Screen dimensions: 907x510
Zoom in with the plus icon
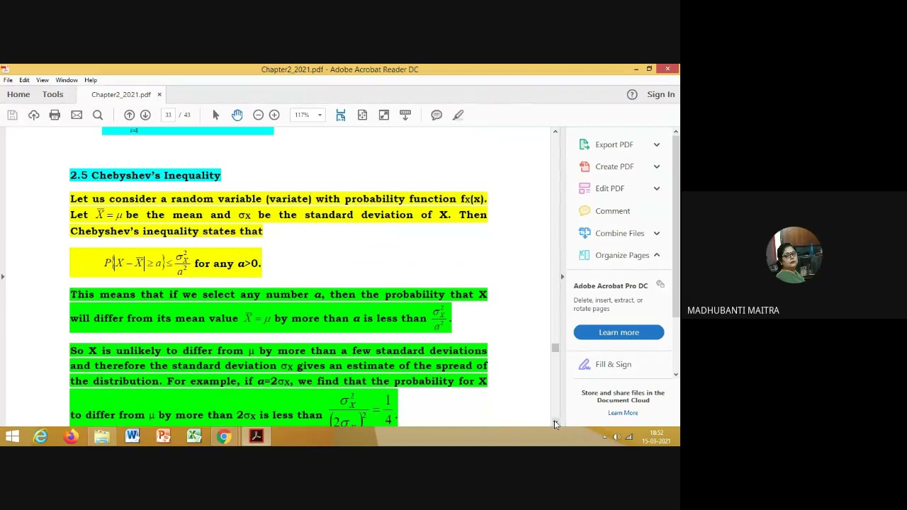[x=274, y=115]
